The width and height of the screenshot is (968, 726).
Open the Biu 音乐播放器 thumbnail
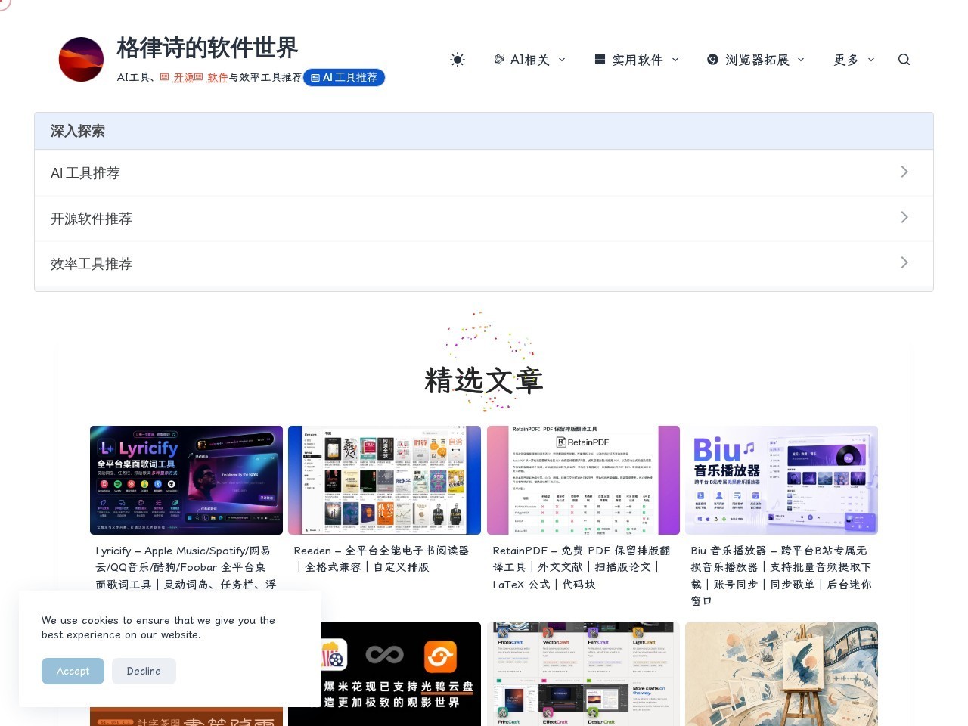(781, 480)
